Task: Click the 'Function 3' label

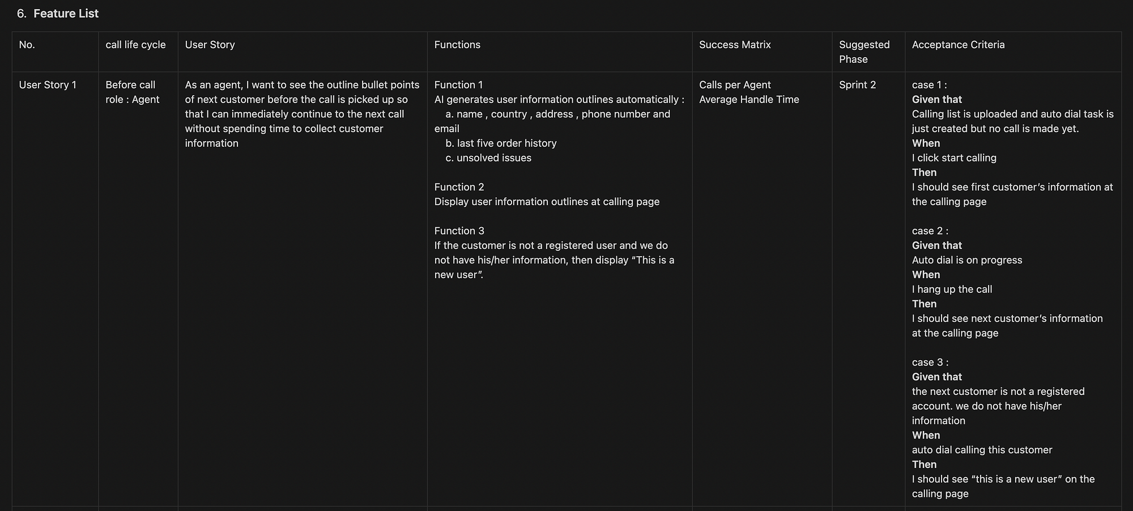Action: [x=459, y=231]
